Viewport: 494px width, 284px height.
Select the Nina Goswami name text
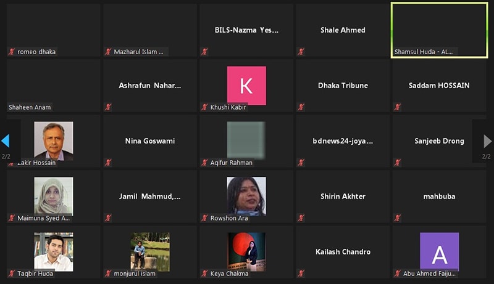150,141
